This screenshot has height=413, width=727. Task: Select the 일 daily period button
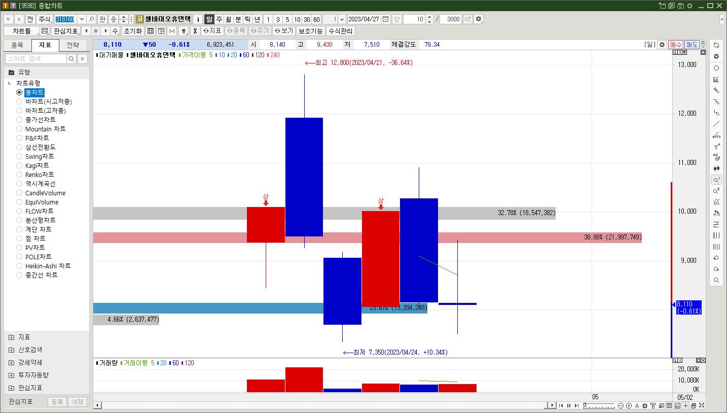209,19
